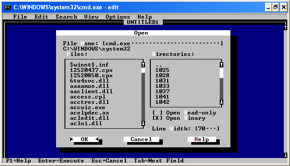Click the Files list scroll down arrow
This screenshot has height=166, width=290.
pos(143,123)
